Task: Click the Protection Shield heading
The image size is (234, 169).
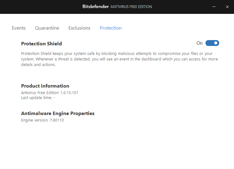Action: pyautogui.click(x=41, y=44)
